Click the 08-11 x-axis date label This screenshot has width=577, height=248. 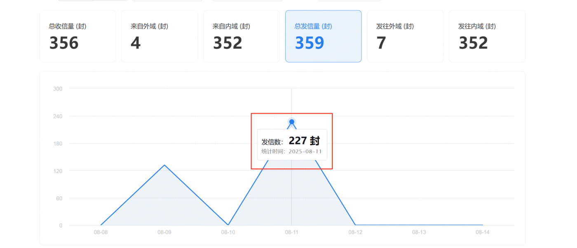(292, 232)
